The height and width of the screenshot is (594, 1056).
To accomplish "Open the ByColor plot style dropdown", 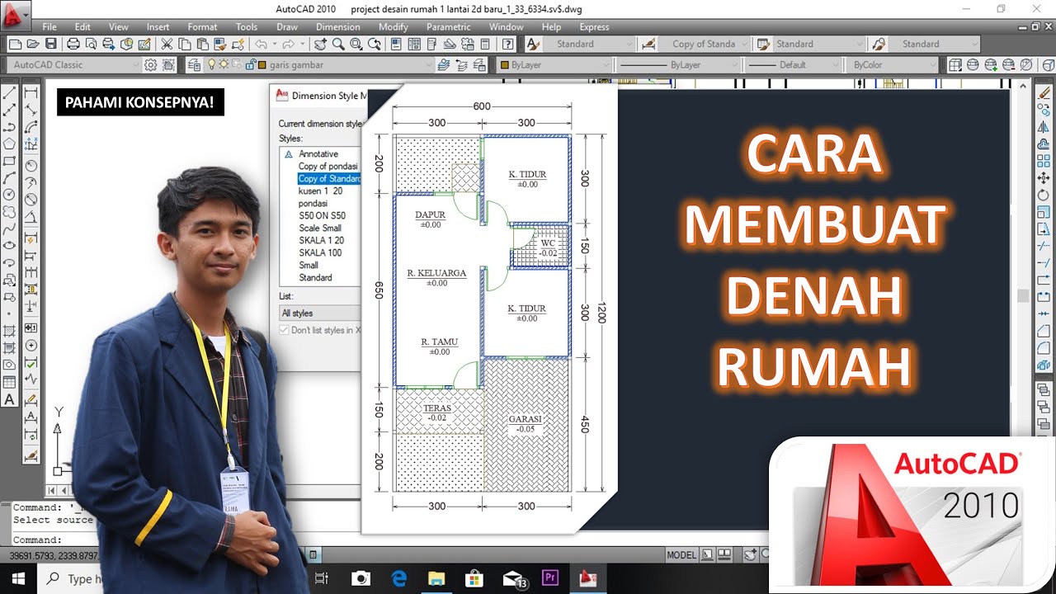I will click(x=893, y=64).
